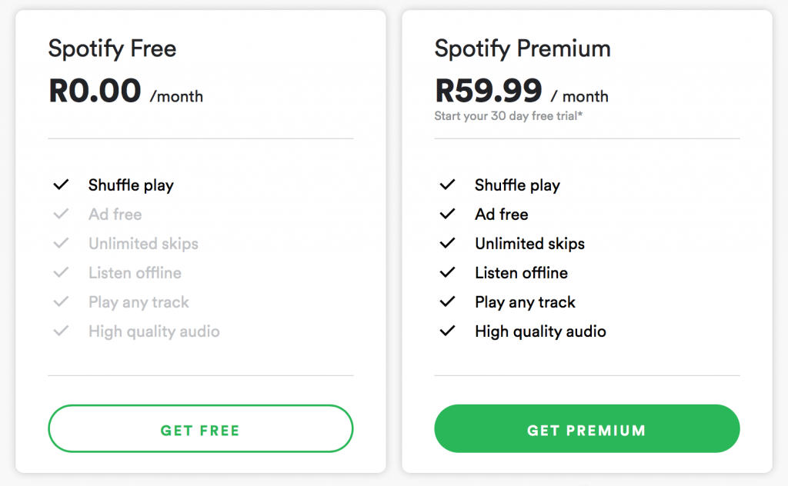The width and height of the screenshot is (788, 486).
Task: Click the GET PREMIUM button
Action: 586,430
